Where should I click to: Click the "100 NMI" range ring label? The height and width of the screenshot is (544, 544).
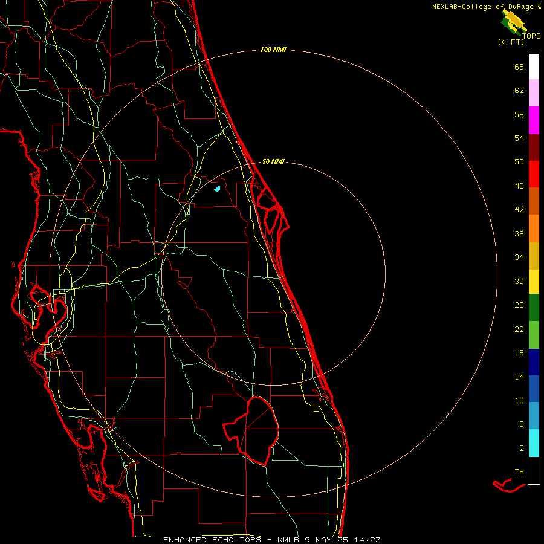[x=273, y=50]
